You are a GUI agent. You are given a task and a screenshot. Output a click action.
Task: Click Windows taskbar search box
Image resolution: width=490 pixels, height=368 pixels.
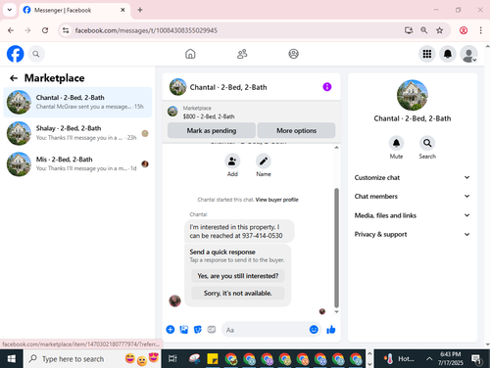pyautogui.click(x=92, y=359)
